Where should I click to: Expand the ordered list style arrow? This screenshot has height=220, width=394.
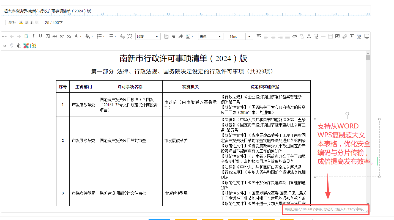[103, 36]
